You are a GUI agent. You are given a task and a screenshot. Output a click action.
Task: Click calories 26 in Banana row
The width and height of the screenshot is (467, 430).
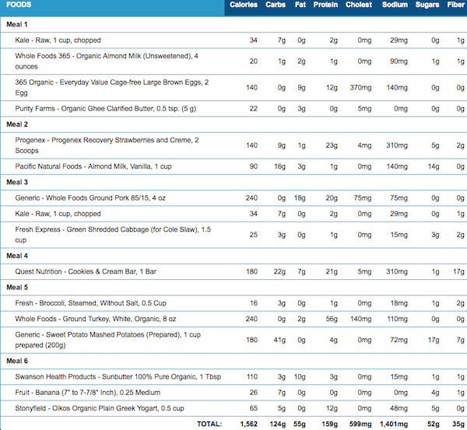pyautogui.click(x=254, y=392)
